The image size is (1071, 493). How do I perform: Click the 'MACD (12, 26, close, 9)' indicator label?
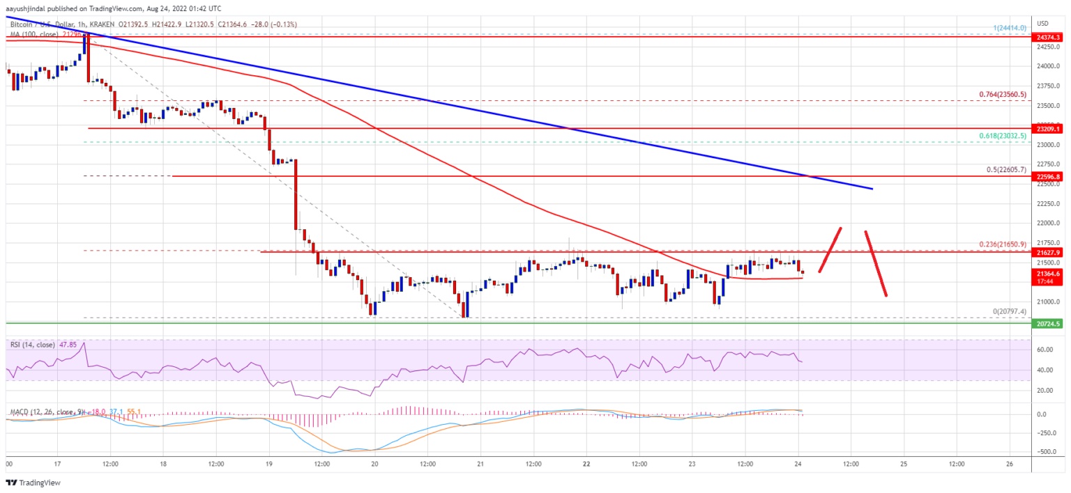click(47, 412)
